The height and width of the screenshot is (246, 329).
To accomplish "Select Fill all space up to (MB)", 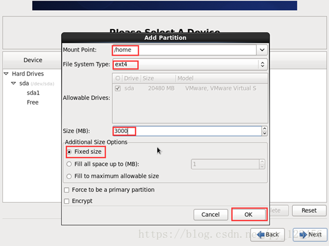I will point(69,164).
